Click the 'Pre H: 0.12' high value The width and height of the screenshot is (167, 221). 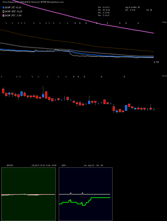click(x=104, y=10)
